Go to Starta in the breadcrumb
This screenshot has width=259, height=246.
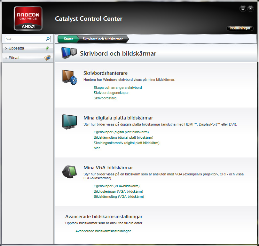68,39
